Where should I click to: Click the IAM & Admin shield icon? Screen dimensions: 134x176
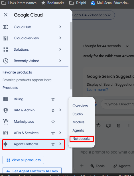[6, 110]
